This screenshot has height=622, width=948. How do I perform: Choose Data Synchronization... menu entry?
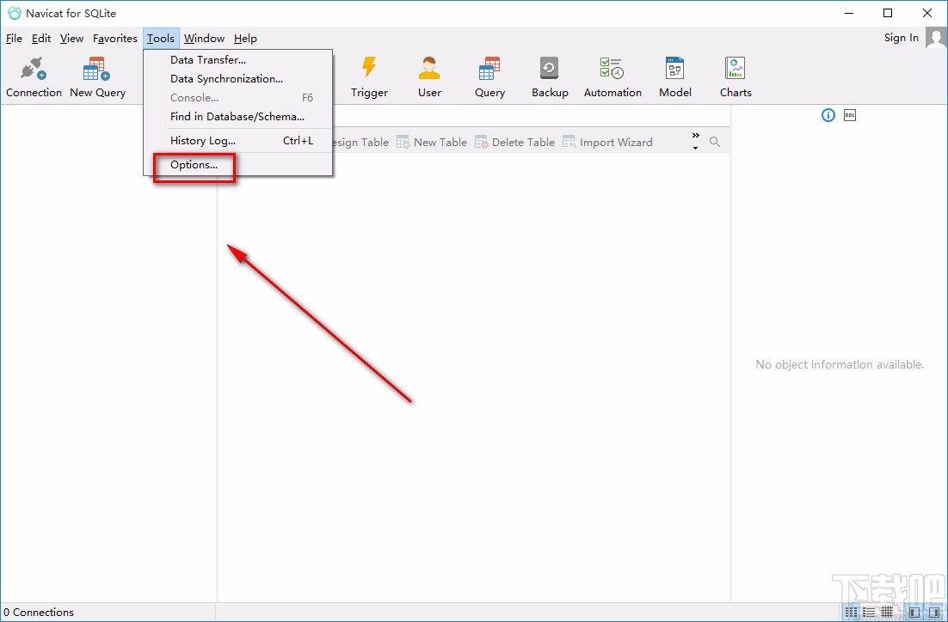point(238,78)
